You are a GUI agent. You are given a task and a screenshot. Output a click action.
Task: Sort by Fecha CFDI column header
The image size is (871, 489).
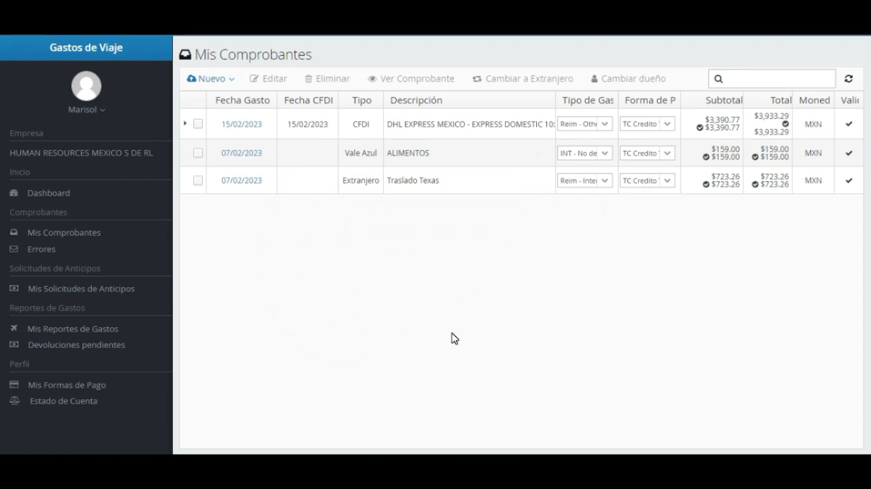pyautogui.click(x=309, y=100)
